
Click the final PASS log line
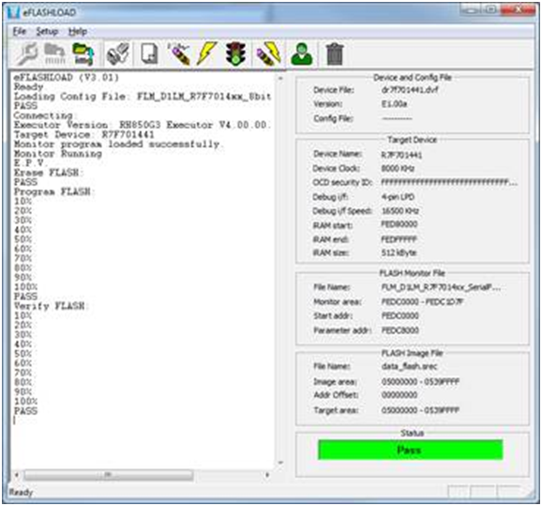(x=25, y=411)
